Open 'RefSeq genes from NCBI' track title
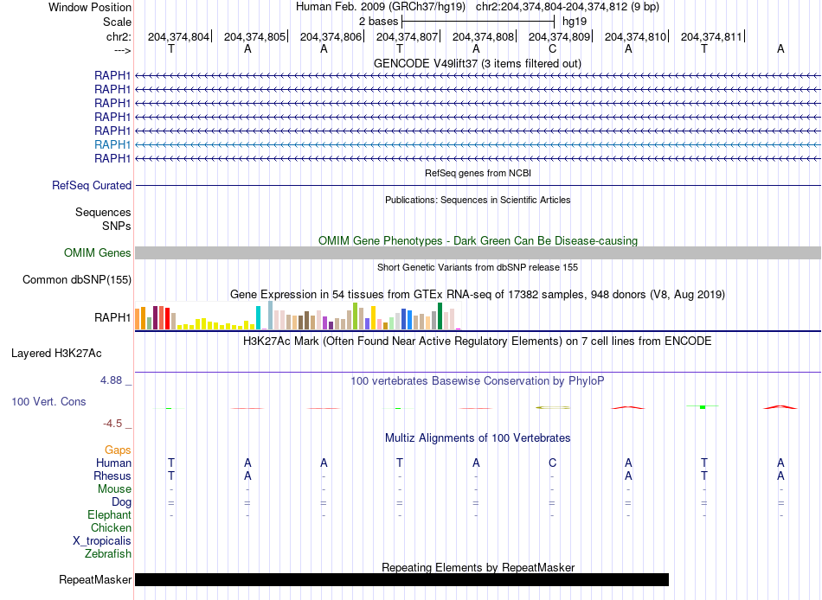 pos(478,173)
